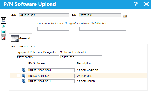The height and width of the screenshot is (92, 151).
Task: Close the P/N Software Upload window
Action: (146, 4)
